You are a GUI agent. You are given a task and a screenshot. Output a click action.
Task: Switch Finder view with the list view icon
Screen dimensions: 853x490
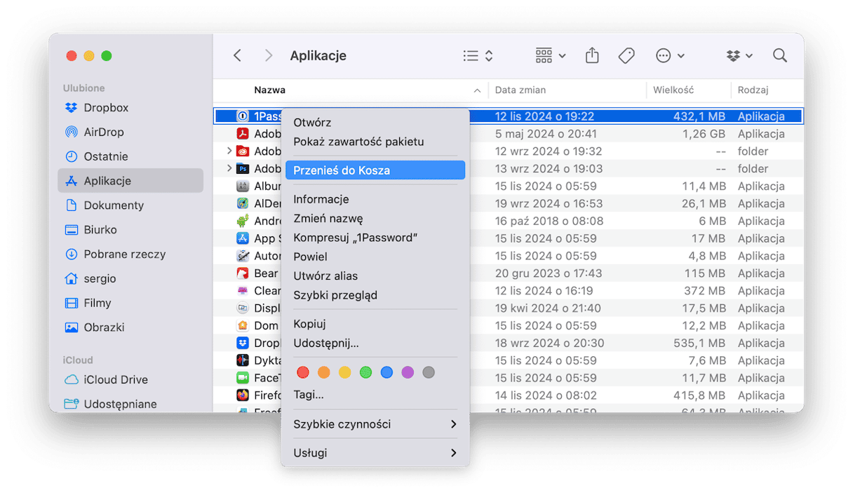tap(478, 55)
